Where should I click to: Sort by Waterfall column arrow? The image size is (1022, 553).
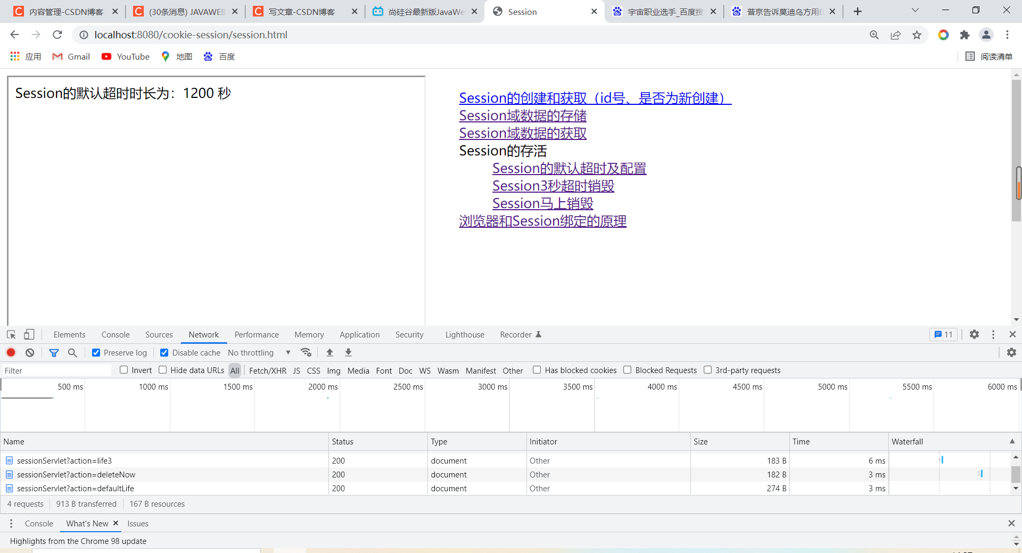click(x=1012, y=441)
